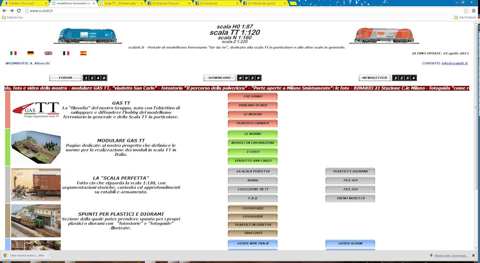Close the '(1) Rolando Francini' tab

(x=189, y=3)
